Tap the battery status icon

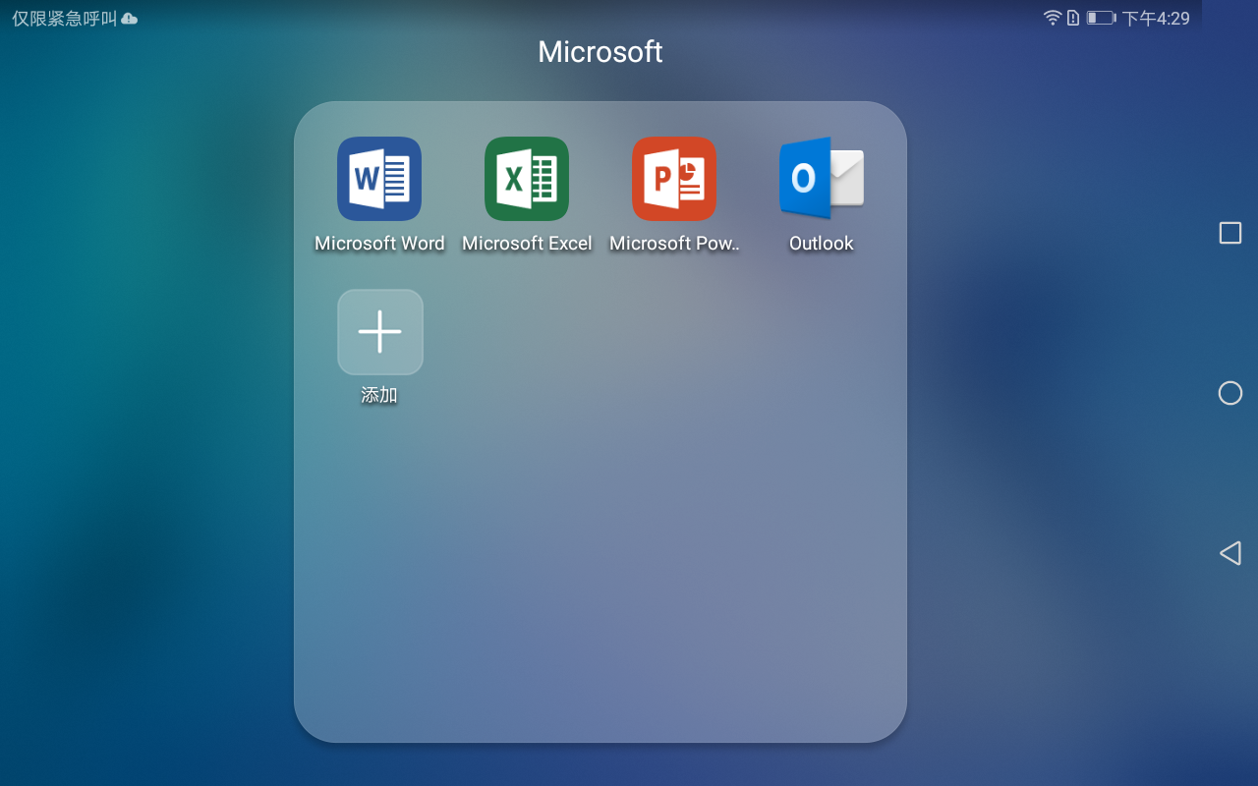(1101, 18)
